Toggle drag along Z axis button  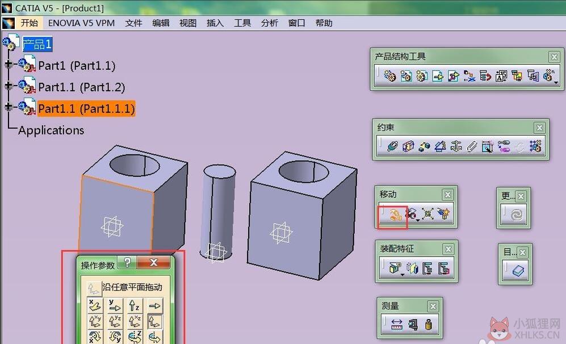coord(135,306)
